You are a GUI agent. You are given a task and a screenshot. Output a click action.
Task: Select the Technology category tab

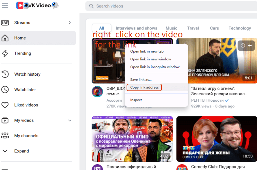pos(240,28)
